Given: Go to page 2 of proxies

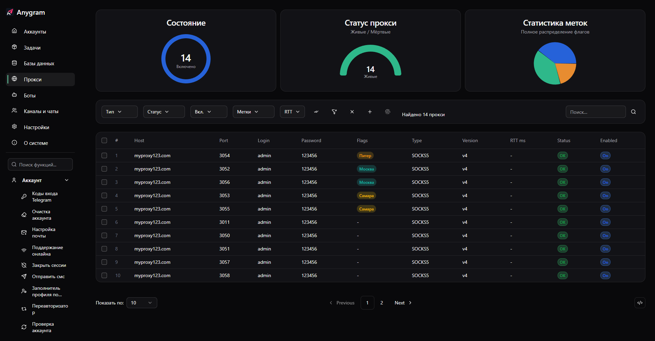Looking at the screenshot, I should [x=382, y=303].
